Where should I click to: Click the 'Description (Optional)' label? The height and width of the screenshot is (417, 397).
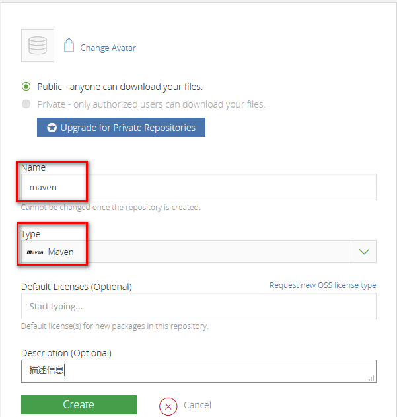[x=66, y=353]
